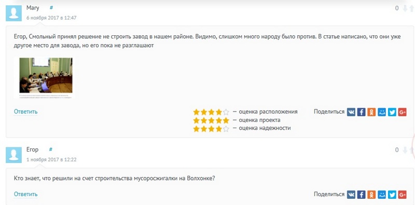Share Mary's comment on VK
The height and width of the screenshot is (205, 415).
(351, 112)
